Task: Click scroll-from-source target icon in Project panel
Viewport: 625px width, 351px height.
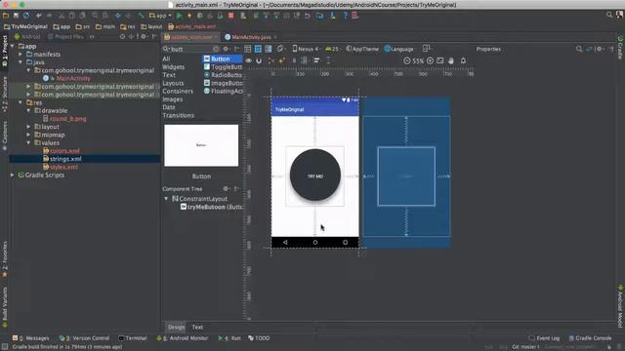Action: (122, 37)
